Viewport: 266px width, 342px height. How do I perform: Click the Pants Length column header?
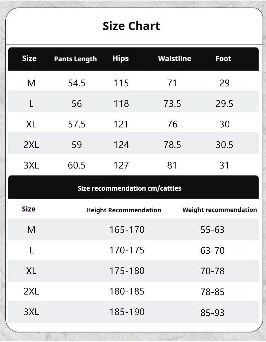tap(75, 59)
